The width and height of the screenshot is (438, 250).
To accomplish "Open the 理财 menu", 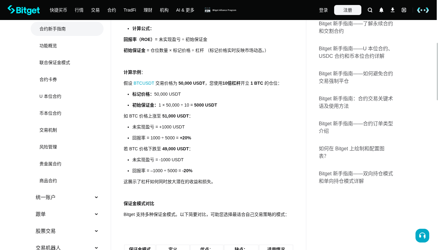I will pyautogui.click(x=148, y=10).
